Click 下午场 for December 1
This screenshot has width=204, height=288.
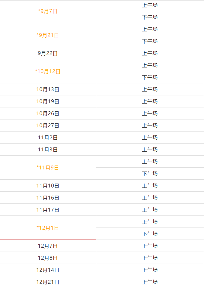(x=150, y=234)
